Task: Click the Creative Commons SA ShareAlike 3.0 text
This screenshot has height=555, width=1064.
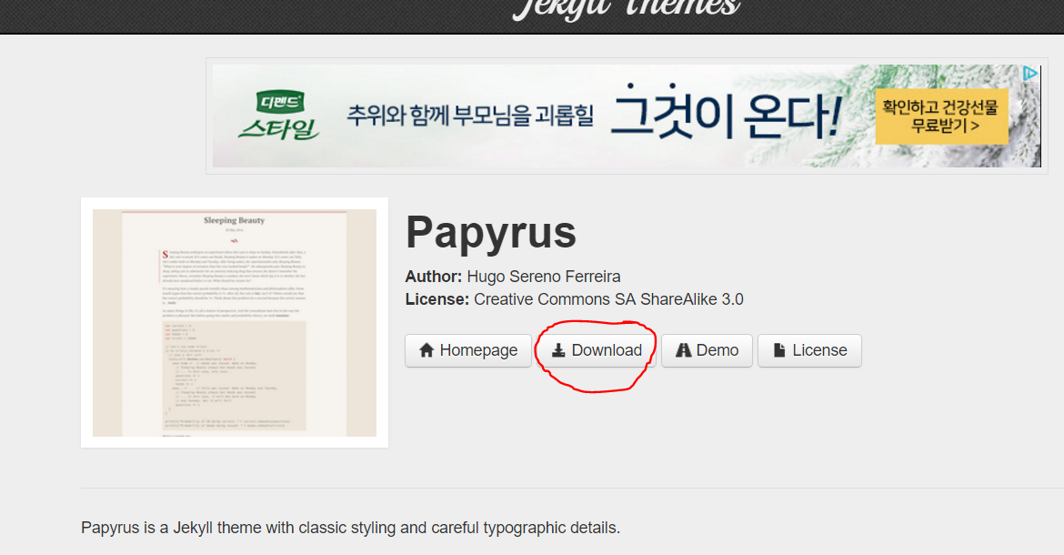Action: tap(608, 299)
